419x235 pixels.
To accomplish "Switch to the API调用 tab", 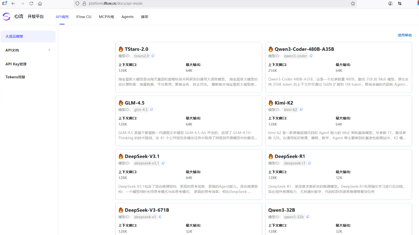I will coord(62,17).
